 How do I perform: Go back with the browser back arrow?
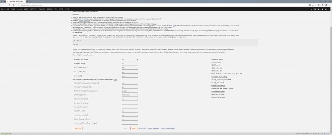(2, 5)
